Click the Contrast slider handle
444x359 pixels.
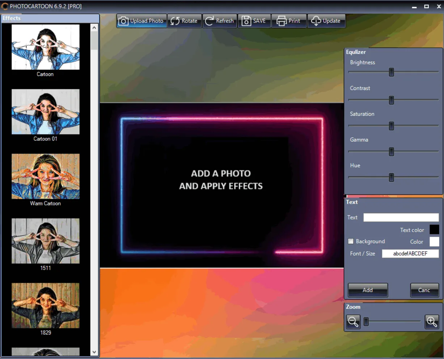pos(391,100)
